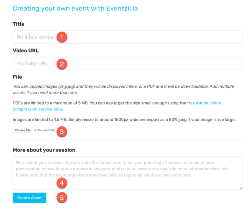Click the red number 2 marker

[62, 64]
